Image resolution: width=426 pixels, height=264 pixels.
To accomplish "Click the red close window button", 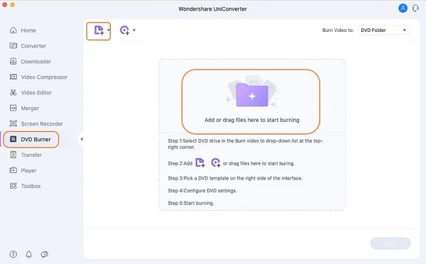I will point(5,4).
